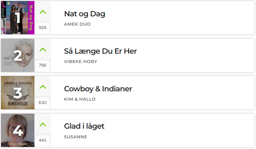Open Kim & Hallo album cover thumbnail
256x149 pixels.
click(18, 93)
